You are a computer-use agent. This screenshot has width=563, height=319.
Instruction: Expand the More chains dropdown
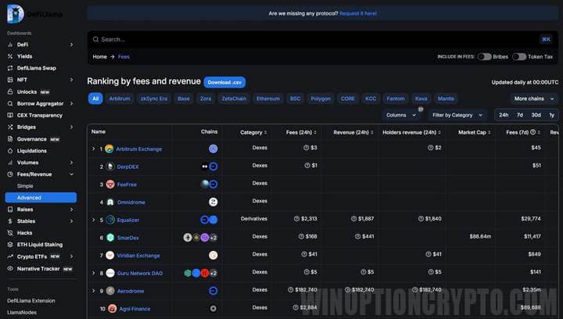(x=532, y=99)
